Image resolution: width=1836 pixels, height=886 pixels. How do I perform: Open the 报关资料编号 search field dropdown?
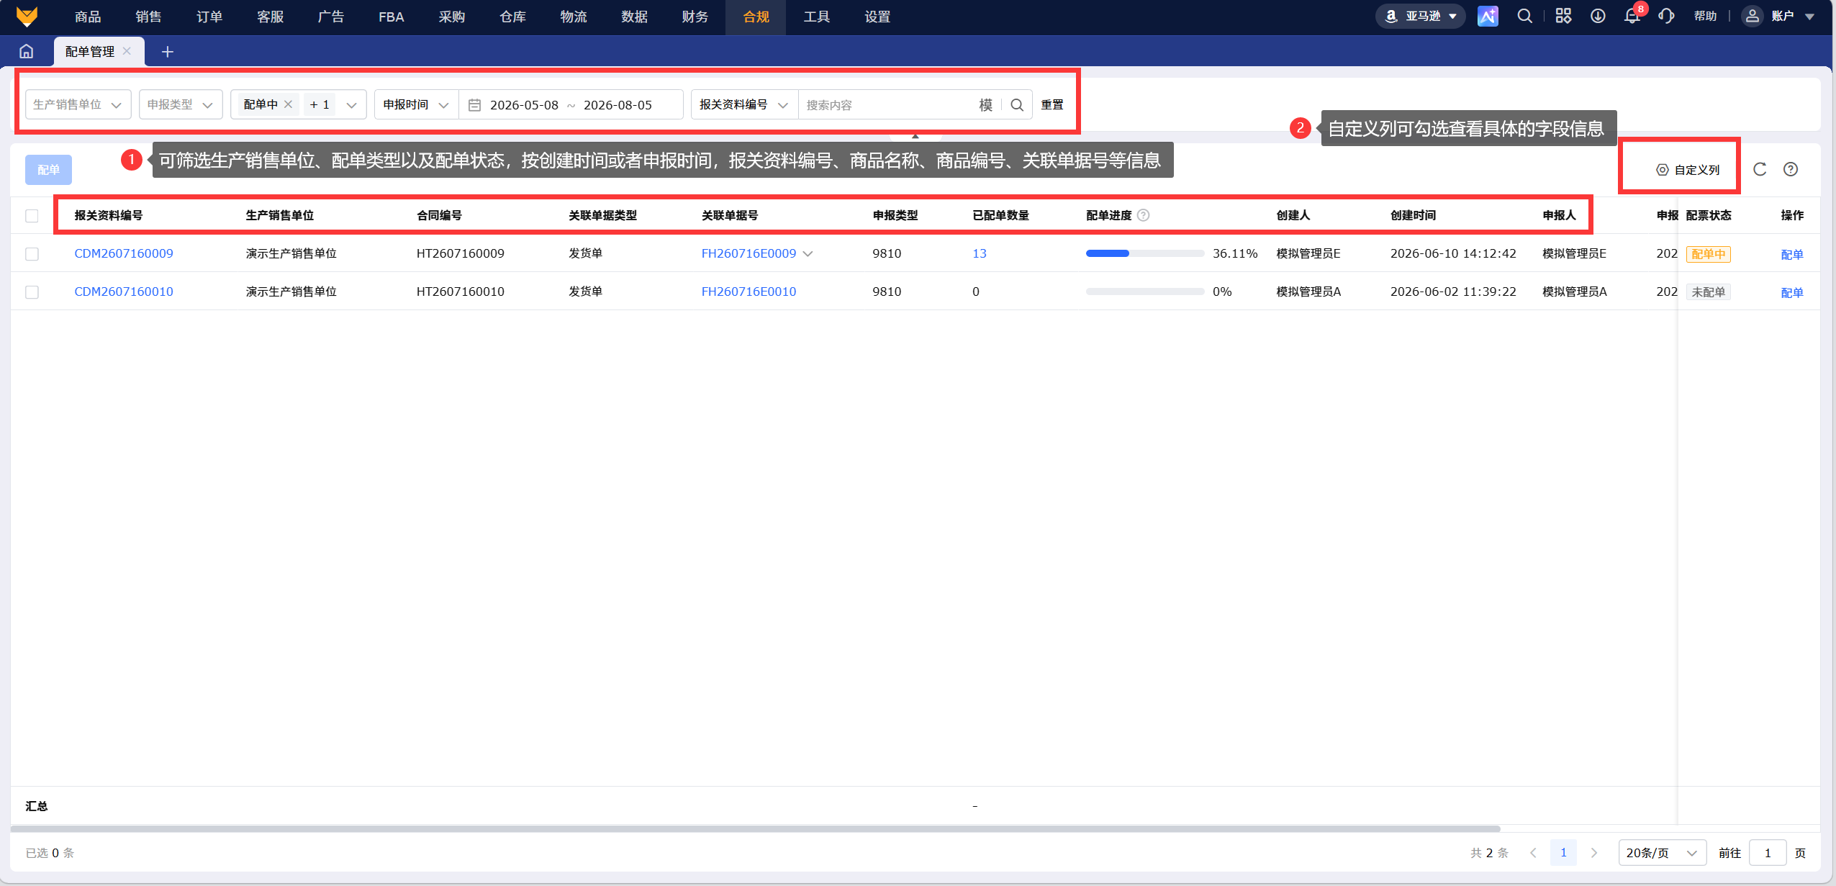tap(744, 104)
